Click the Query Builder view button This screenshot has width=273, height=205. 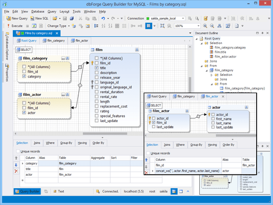[x=27, y=191]
